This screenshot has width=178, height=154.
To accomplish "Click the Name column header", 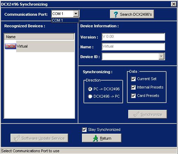I will (39, 37).
